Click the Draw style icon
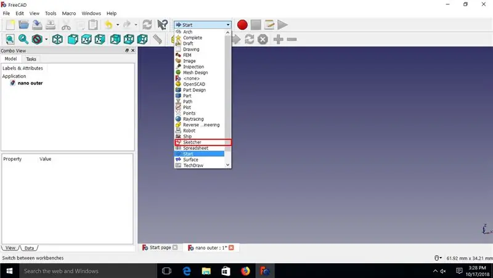493x278 pixels. tap(37, 39)
